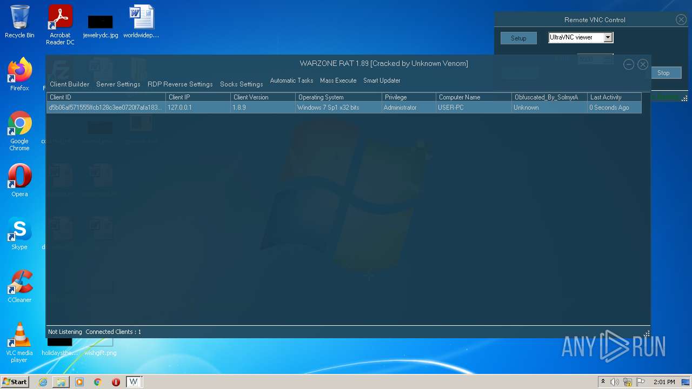Select the UltraVNC viewer combo box text
Image resolution: width=692 pixels, height=389 pixels.
click(x=576, y=37)
